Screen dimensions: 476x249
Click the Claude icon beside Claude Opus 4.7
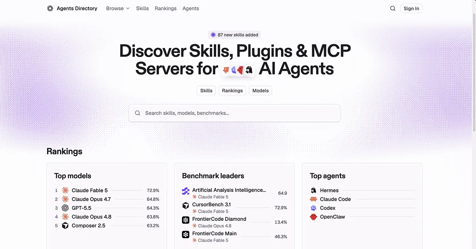[x=65, y=199]
